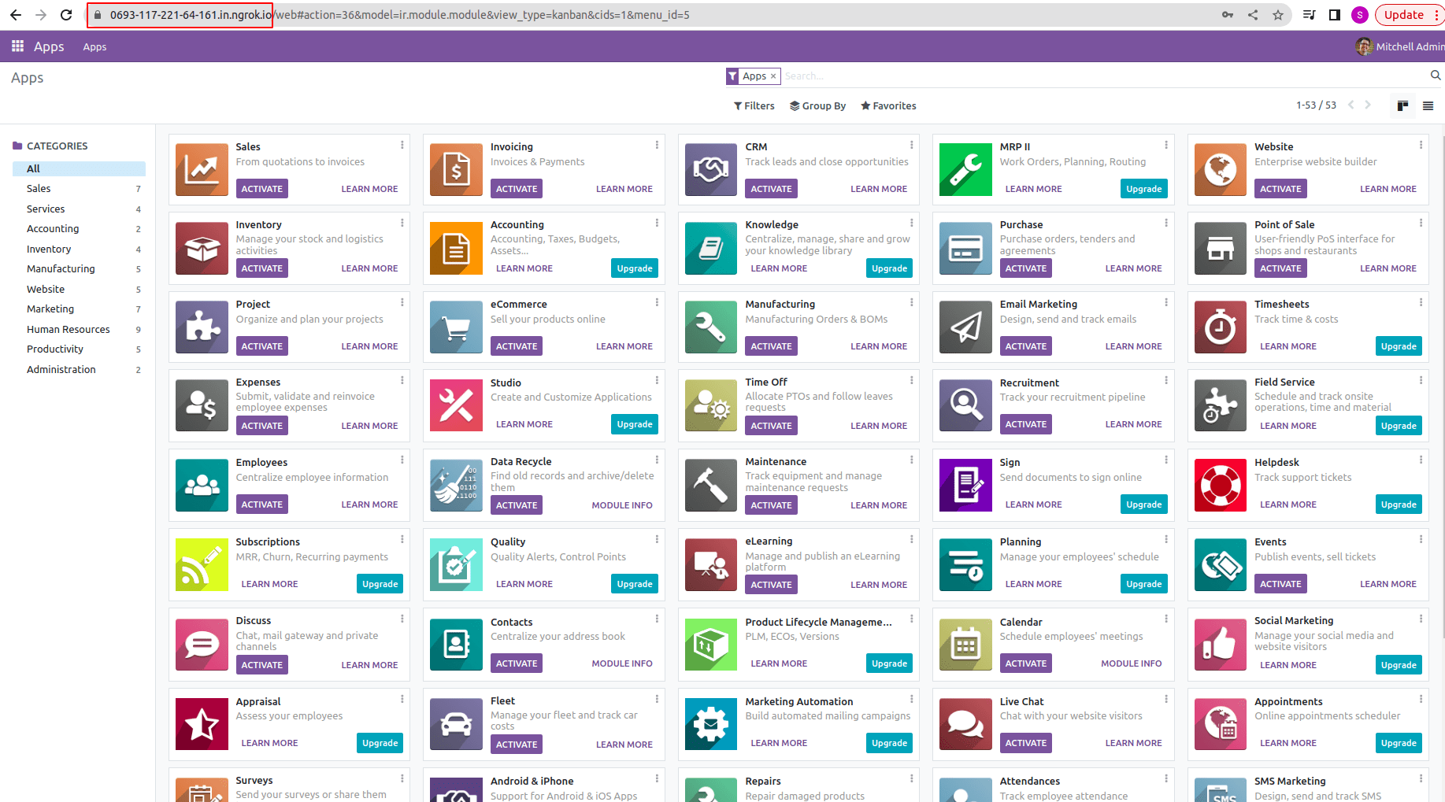Open Module Info for Data Recycle

pyautogui.click(x=622, y=505)
